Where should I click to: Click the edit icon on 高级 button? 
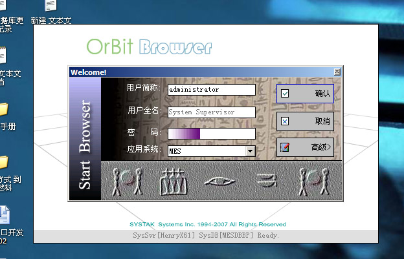(285, 147)
